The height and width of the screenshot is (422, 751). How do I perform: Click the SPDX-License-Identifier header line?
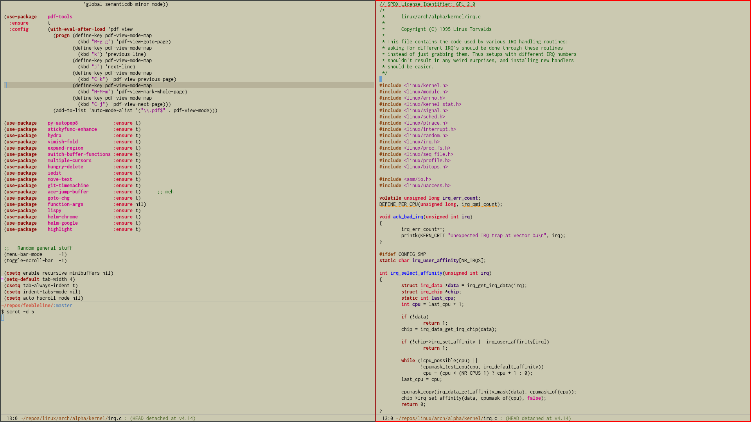coord(427,4)
